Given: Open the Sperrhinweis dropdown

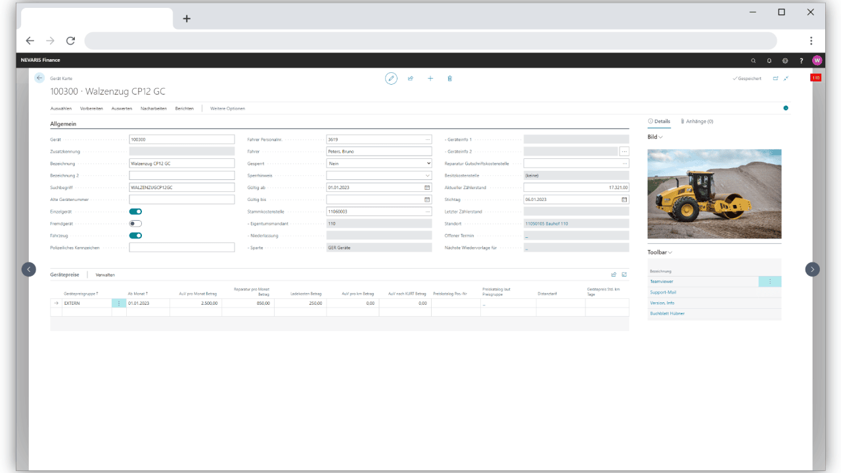Looking at the screenshot, I should coord(379,175).
